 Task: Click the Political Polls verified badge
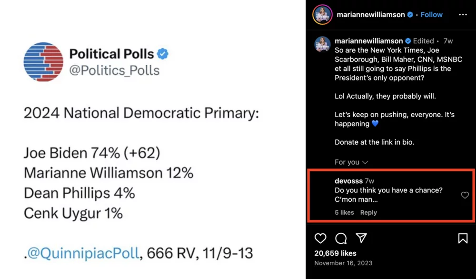163,54
